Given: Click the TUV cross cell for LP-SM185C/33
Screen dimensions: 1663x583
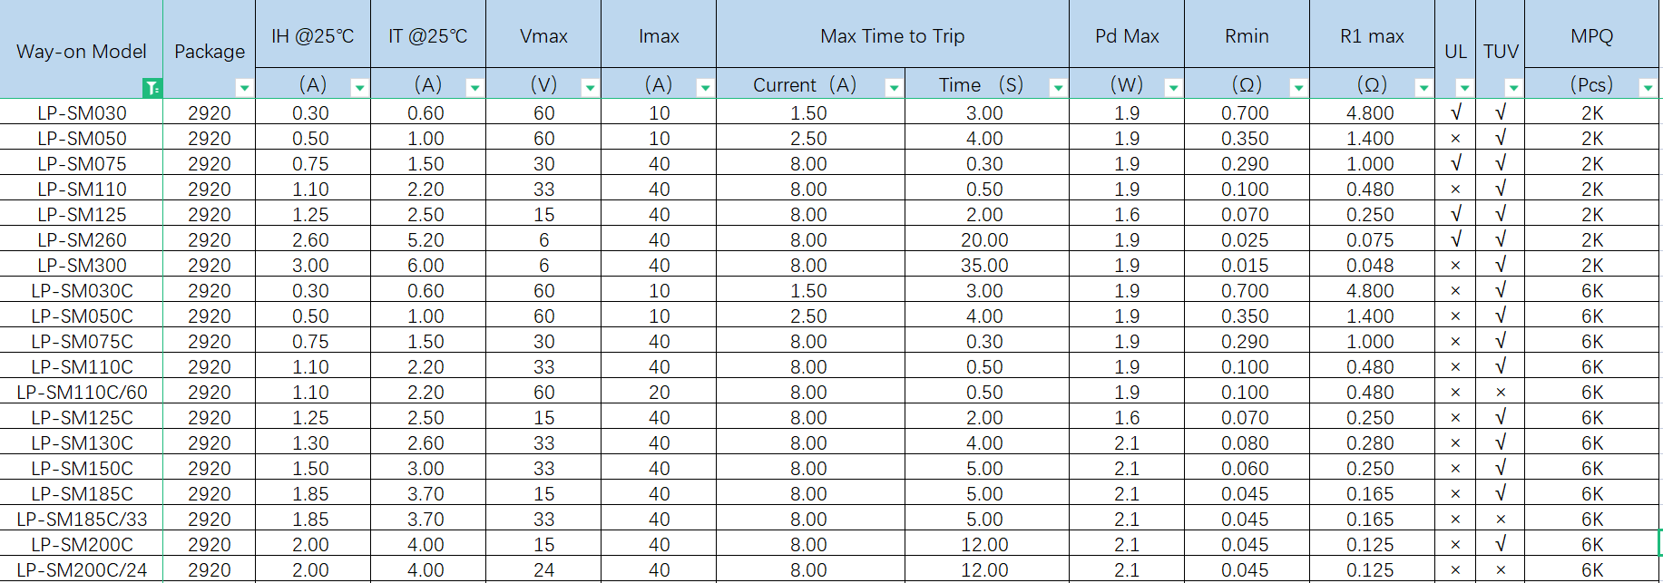Looking at the screenshot, I should click(1501, 520).
